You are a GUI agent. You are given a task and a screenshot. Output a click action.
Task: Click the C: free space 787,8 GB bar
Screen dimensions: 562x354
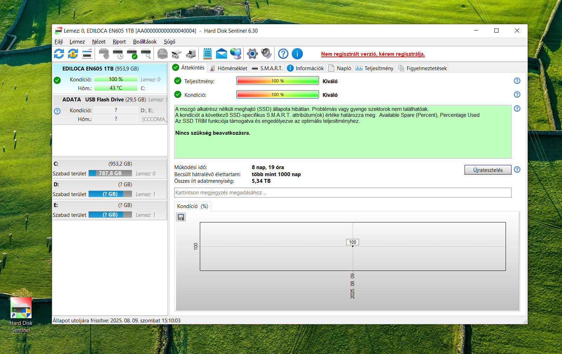(x=110, y=173)
